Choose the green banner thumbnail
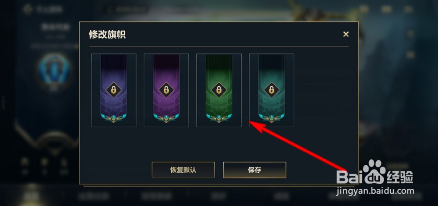Image resolution: width=438 pixels, height=206 pixels. click(x=219, y=90)
